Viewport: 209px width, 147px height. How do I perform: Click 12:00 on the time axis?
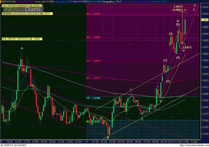(x=185, y=142)
